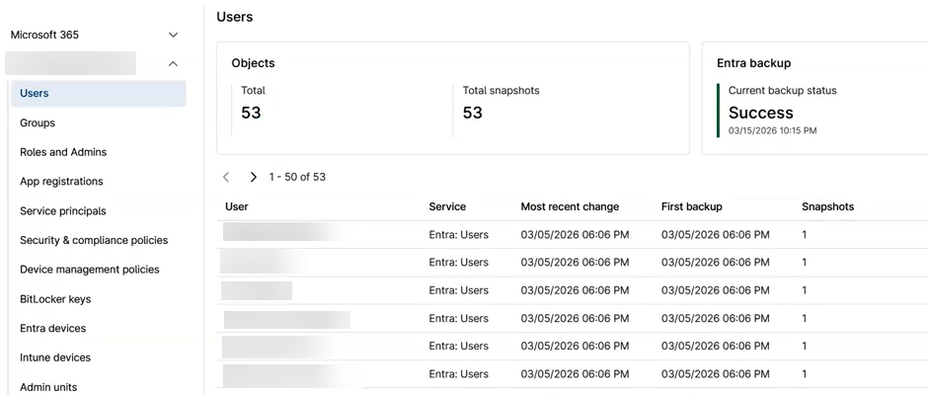The height and width of the screenshot is (395, 928).
Task: Open Roles and Admins section
Action: pos(63,152)
